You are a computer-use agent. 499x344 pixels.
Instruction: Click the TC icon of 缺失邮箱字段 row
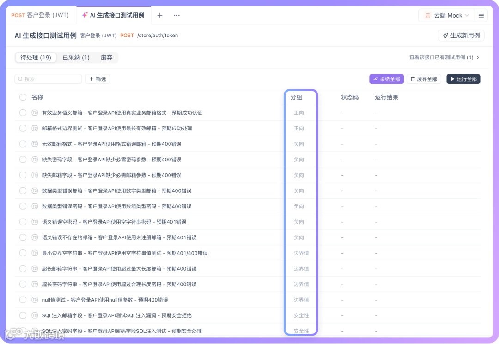pyautogui.click(x=35, y=175)
